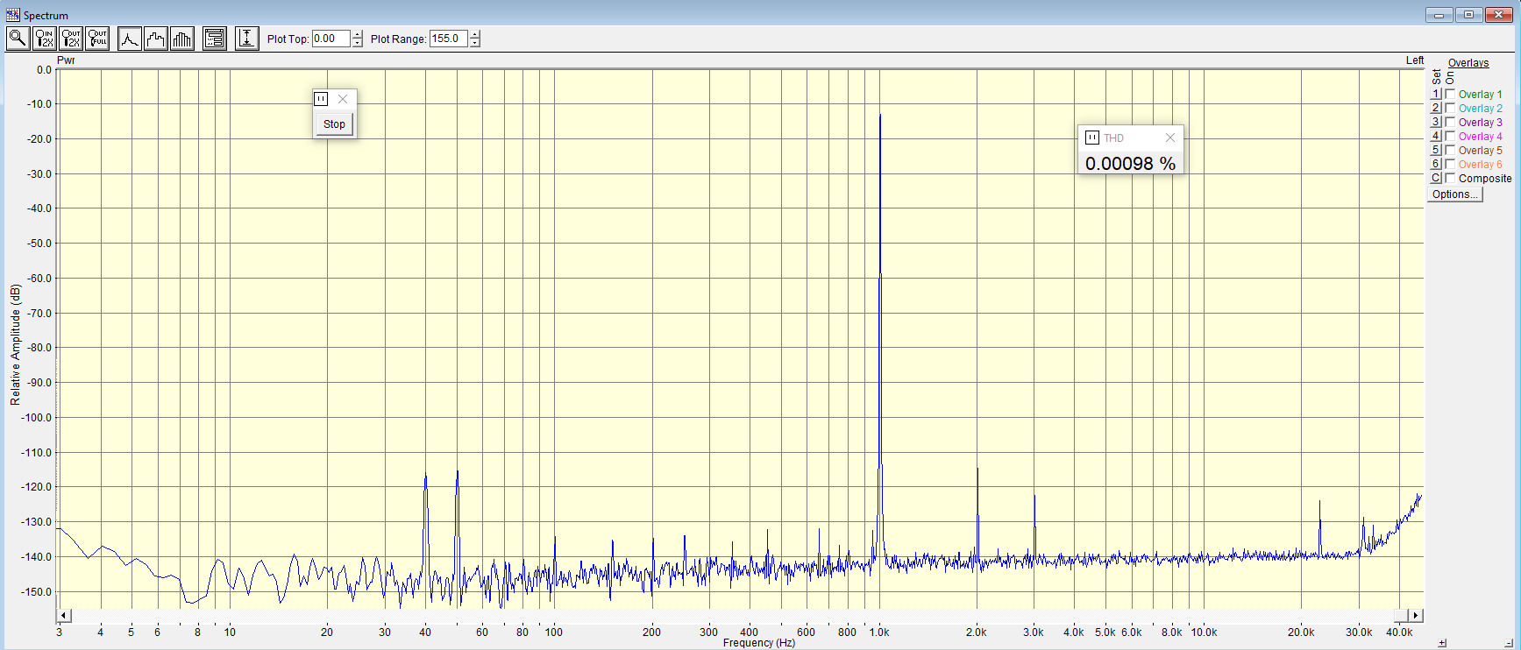This screenshot has height=650, width=1521.
Task: Select the bar graph plot style
Action: (x=182, y=39)
